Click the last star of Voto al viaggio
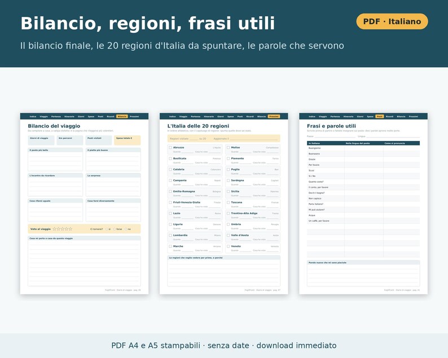The image size is (448, 358). [x=71, y=229]
